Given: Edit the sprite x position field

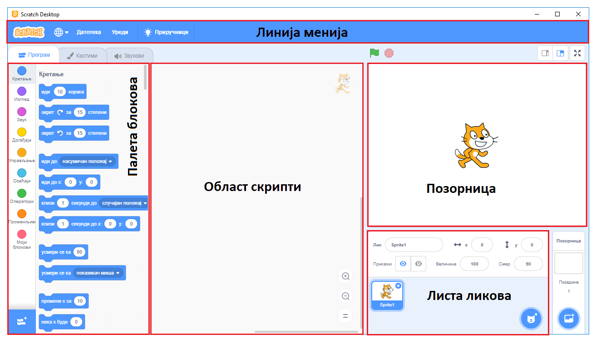Looking at the screenshot, I should click(x=482, y=245).
